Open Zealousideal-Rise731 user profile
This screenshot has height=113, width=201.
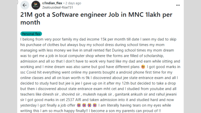tap(58, 7)
